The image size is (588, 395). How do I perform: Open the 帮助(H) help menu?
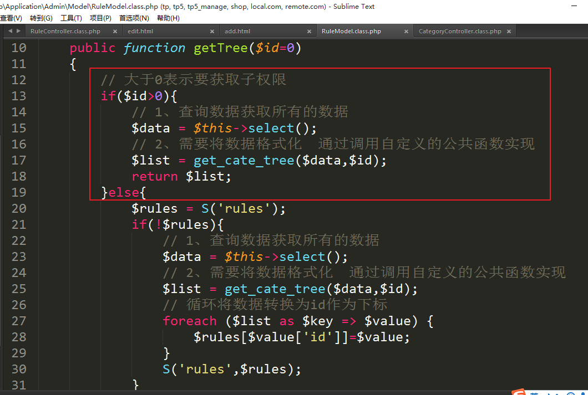point(168,18)
